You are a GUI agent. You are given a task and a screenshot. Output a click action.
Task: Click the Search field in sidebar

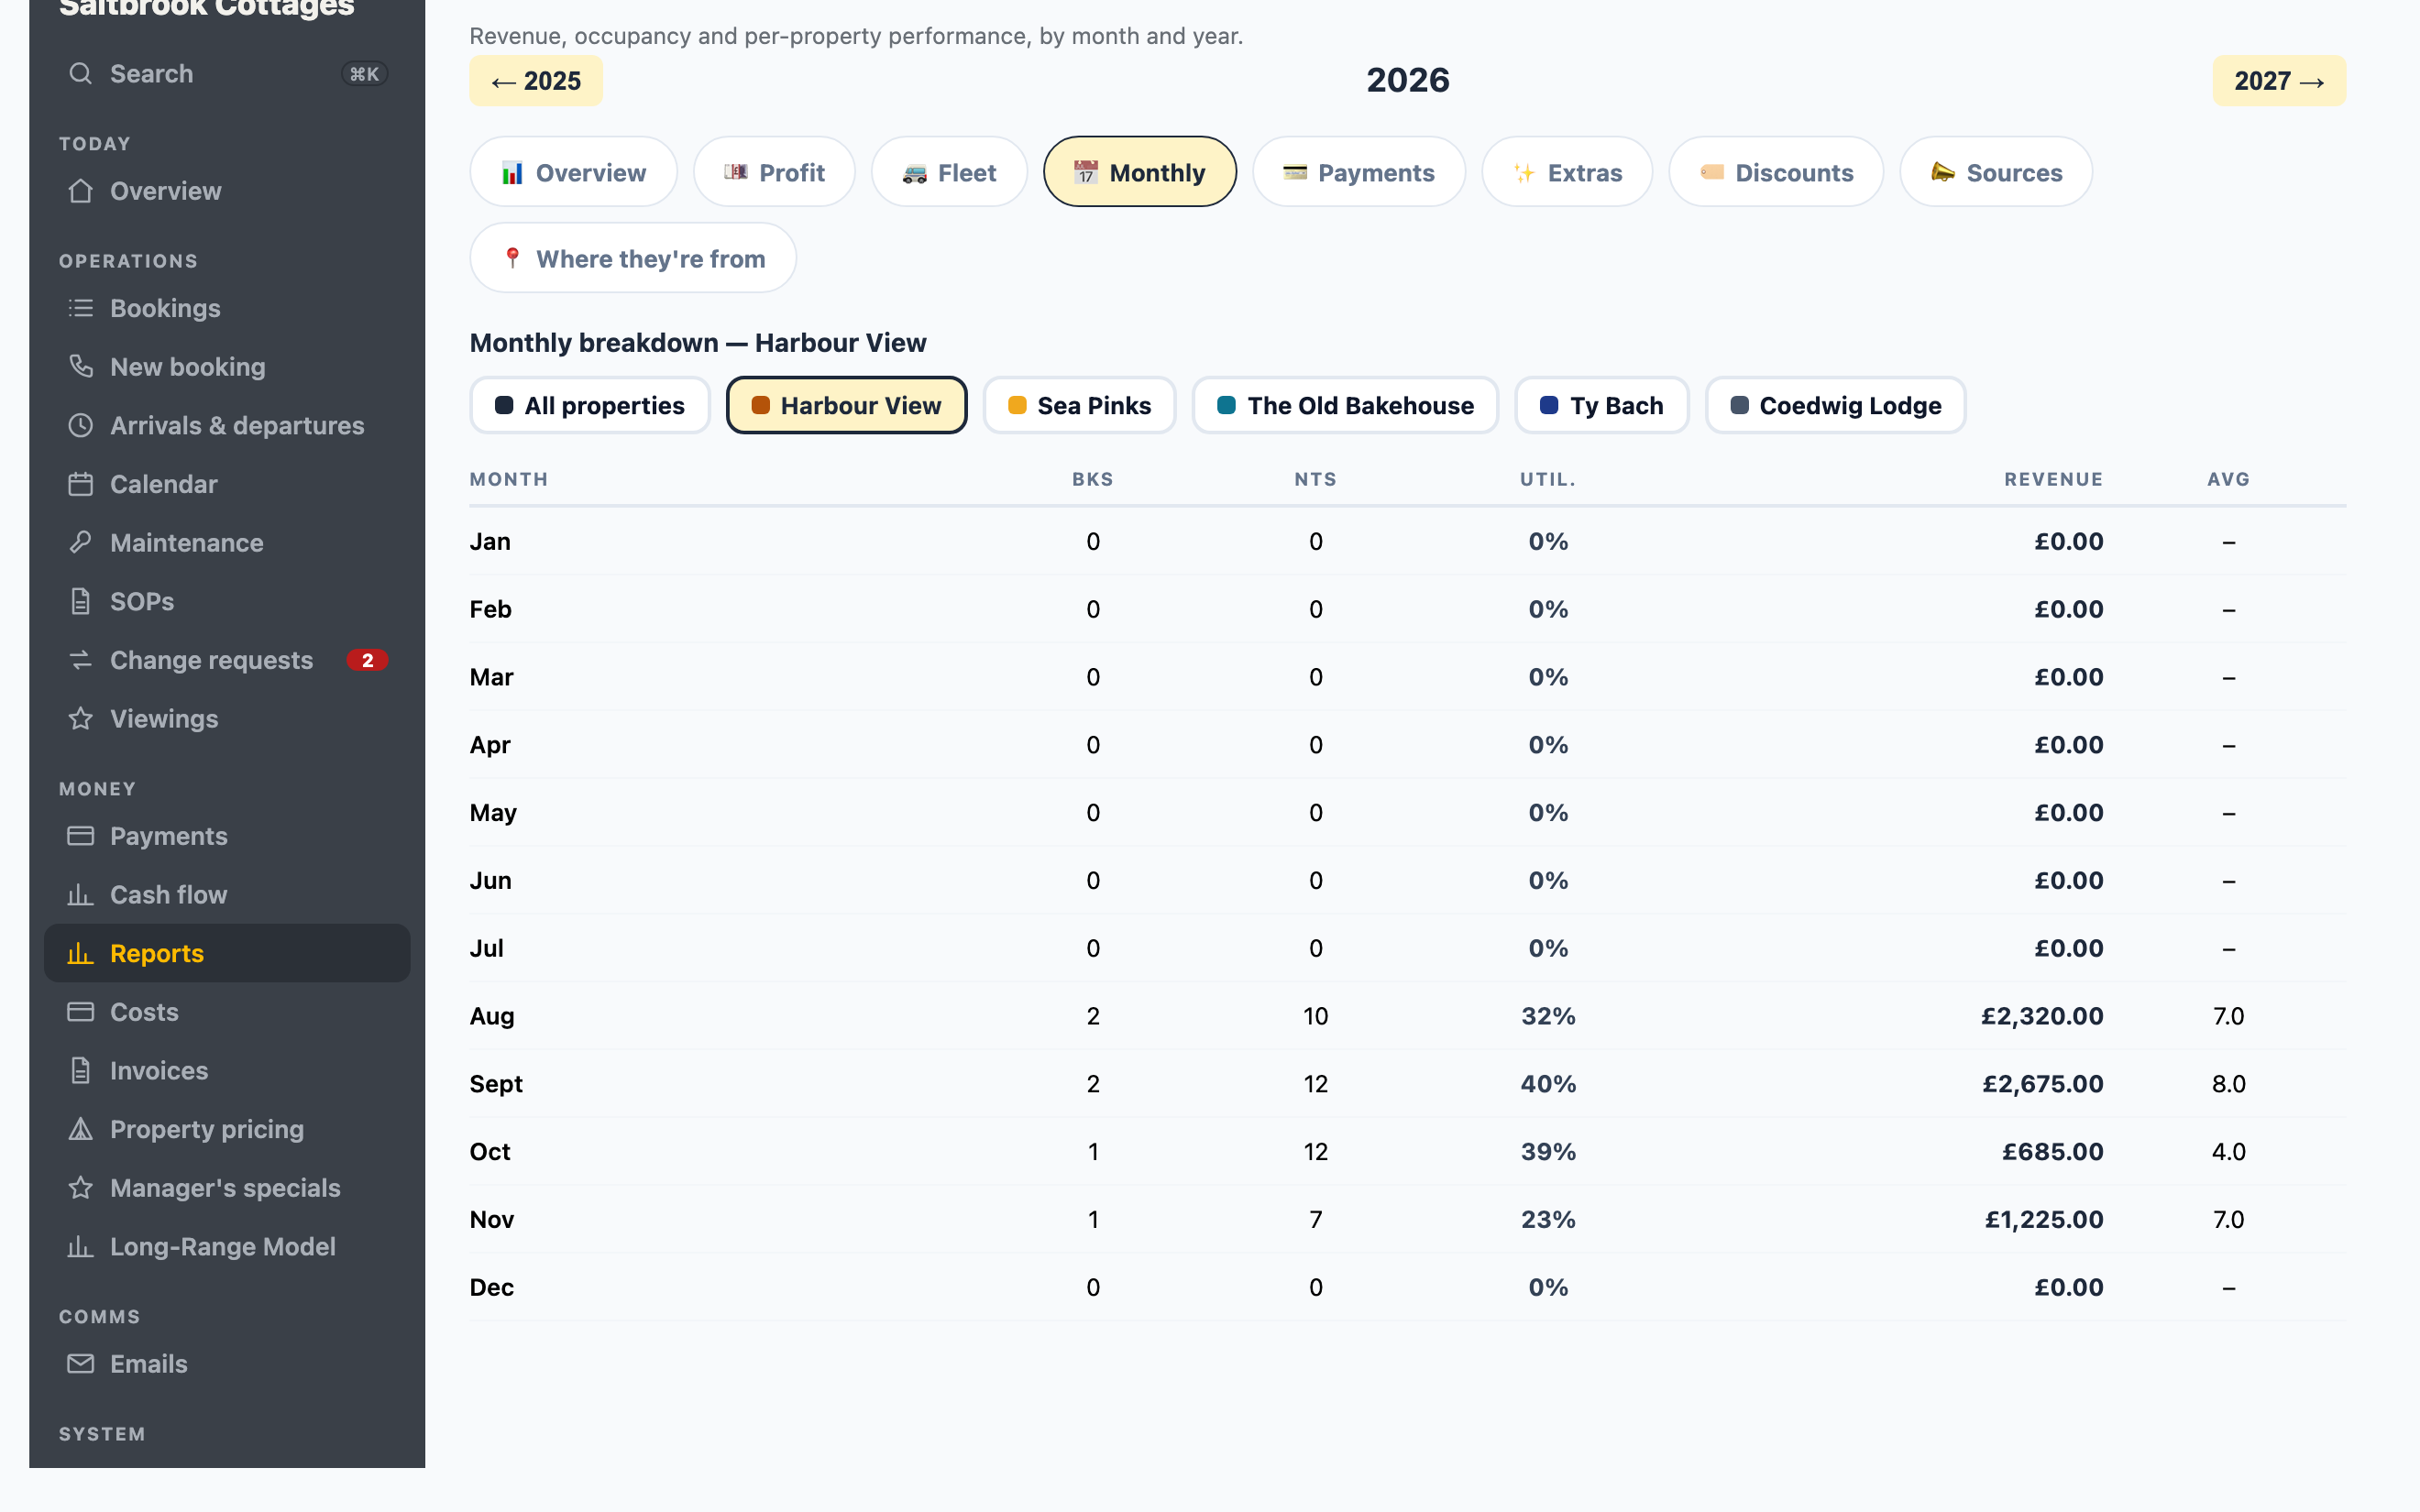227,74
